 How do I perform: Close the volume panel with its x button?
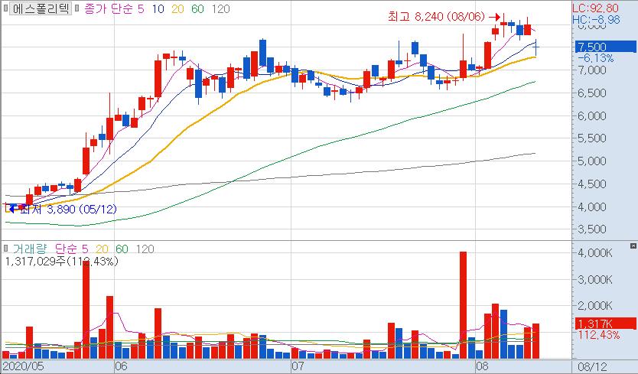pos(633,246)
